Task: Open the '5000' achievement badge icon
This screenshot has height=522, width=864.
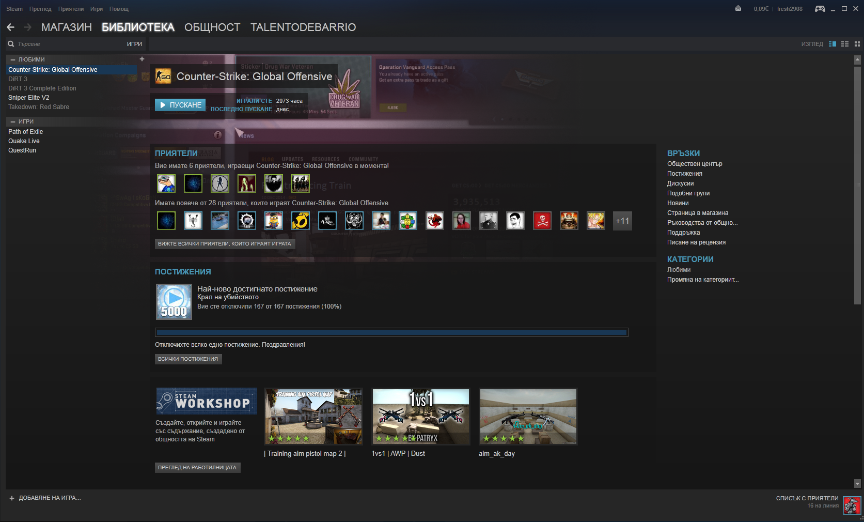Action: point(174,302)
